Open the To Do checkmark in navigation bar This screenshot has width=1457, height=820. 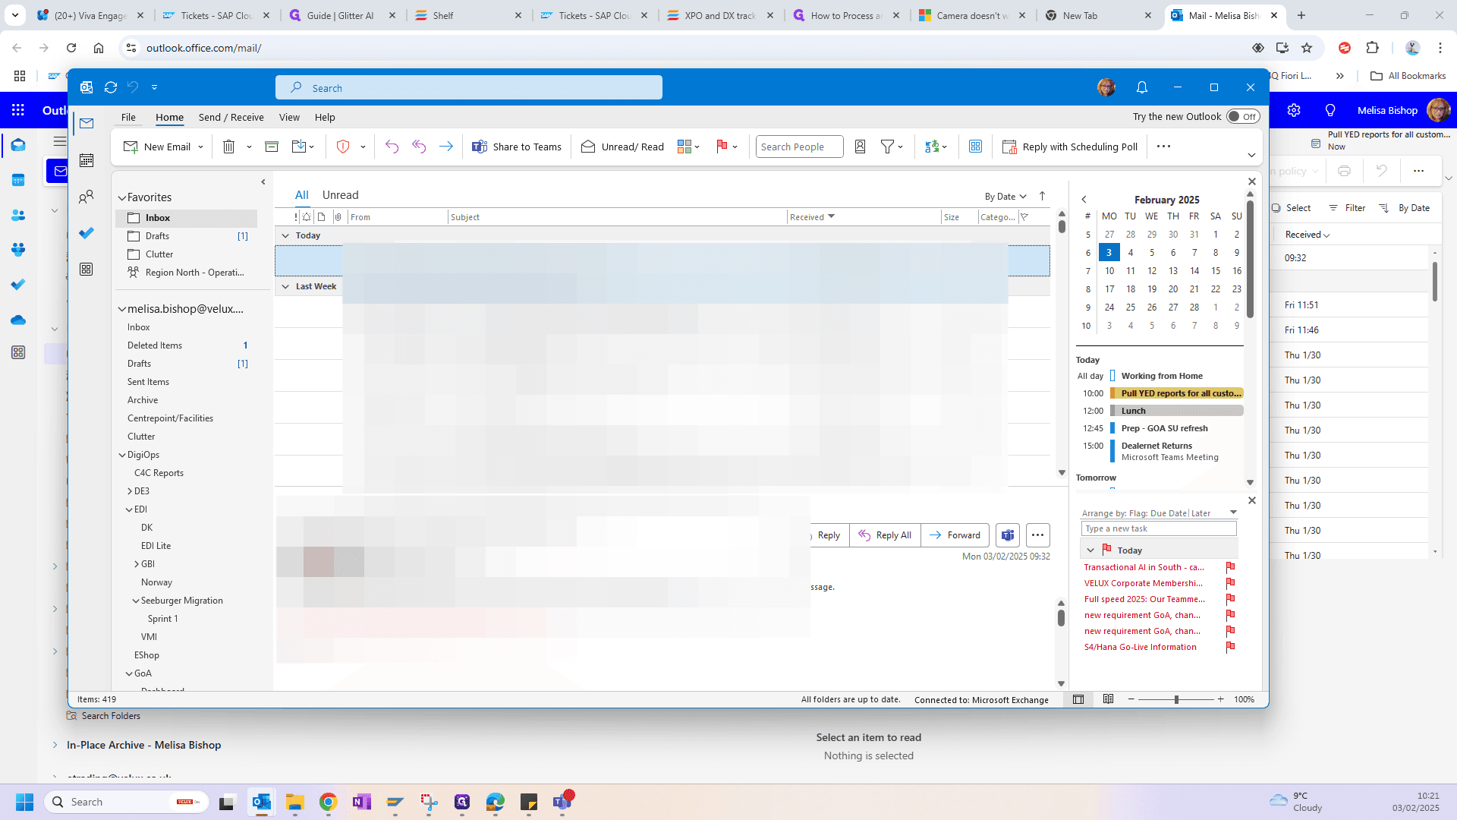click(x=87, y=233)
